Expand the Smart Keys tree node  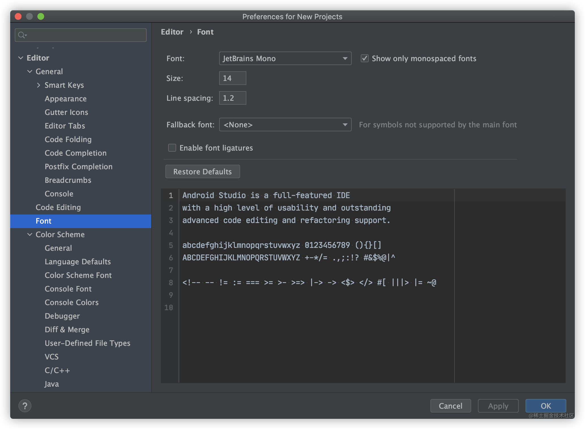39,85
